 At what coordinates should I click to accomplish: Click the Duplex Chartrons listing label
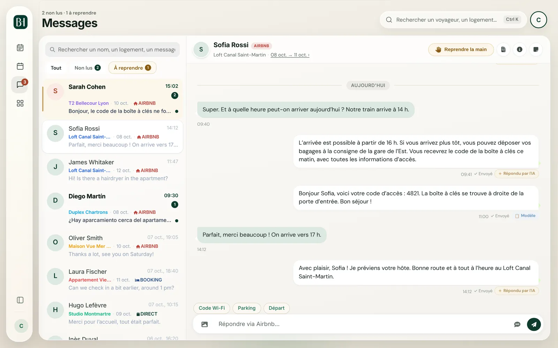click(88, 212)
